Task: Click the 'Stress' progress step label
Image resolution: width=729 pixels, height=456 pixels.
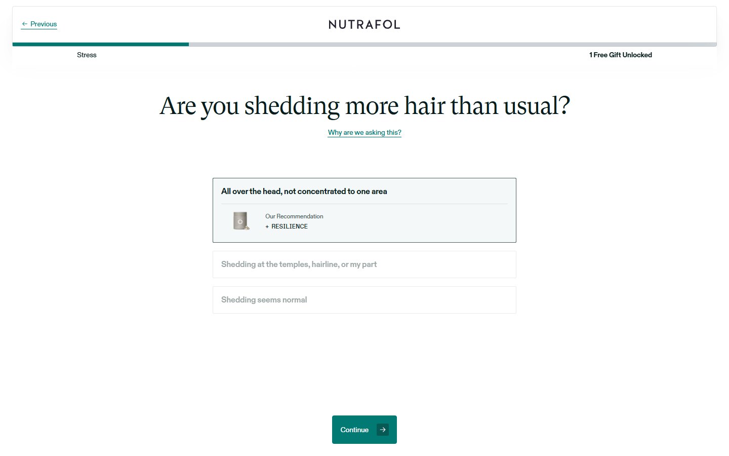Action: pyautogui.click(x=87, y=55)
